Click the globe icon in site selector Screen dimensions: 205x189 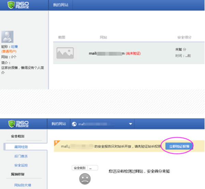(x=74, y=124)
